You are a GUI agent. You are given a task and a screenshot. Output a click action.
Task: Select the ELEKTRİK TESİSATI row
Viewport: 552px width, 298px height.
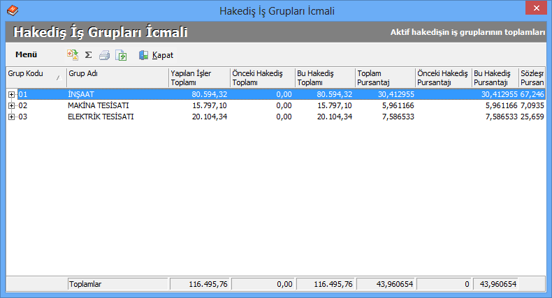pos(101,117)
